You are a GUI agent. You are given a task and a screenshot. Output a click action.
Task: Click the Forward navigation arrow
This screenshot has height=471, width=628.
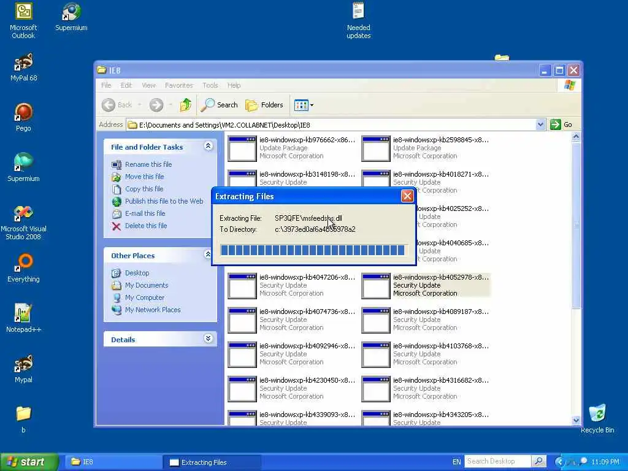156,105
